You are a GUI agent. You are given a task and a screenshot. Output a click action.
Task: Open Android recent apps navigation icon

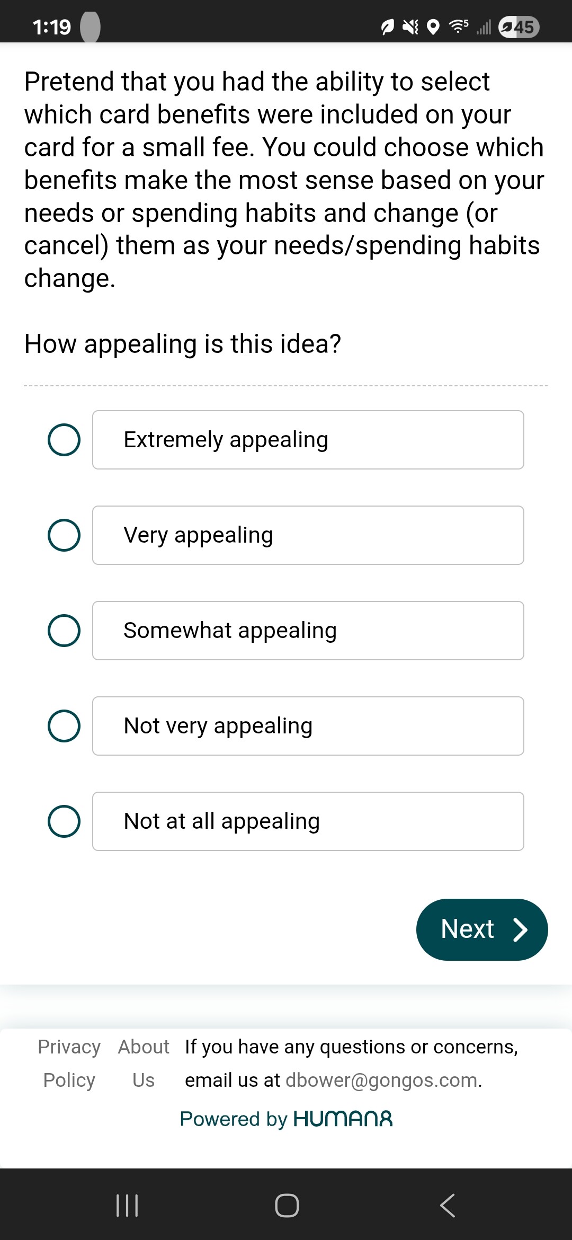(x=127, y=1206)
